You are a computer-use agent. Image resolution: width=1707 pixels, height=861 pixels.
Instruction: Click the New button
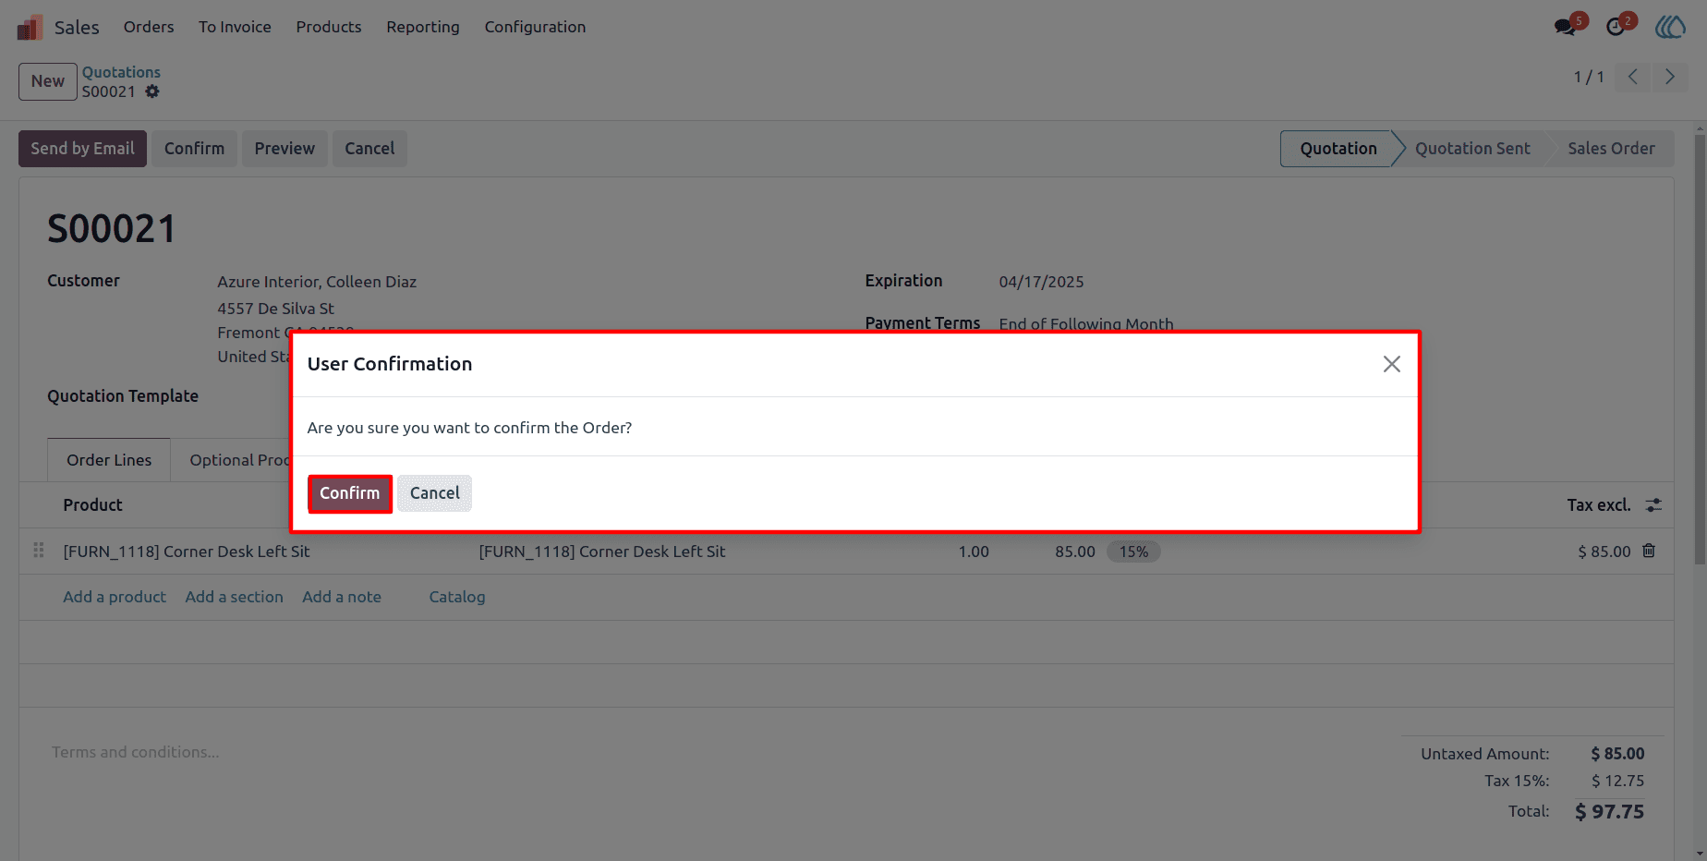click(x=48, y=81)
